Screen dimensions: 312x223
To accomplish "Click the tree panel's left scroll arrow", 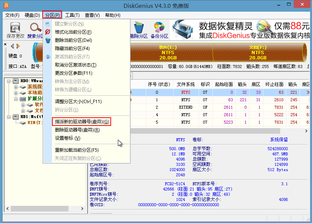I will point(7,208).
